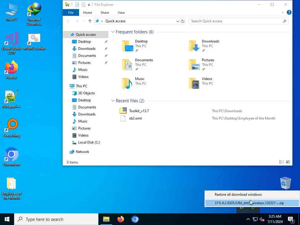Click the muted volume tray icon
The image size is (300, 225).
pyautogui.click(x=262, y=219)
